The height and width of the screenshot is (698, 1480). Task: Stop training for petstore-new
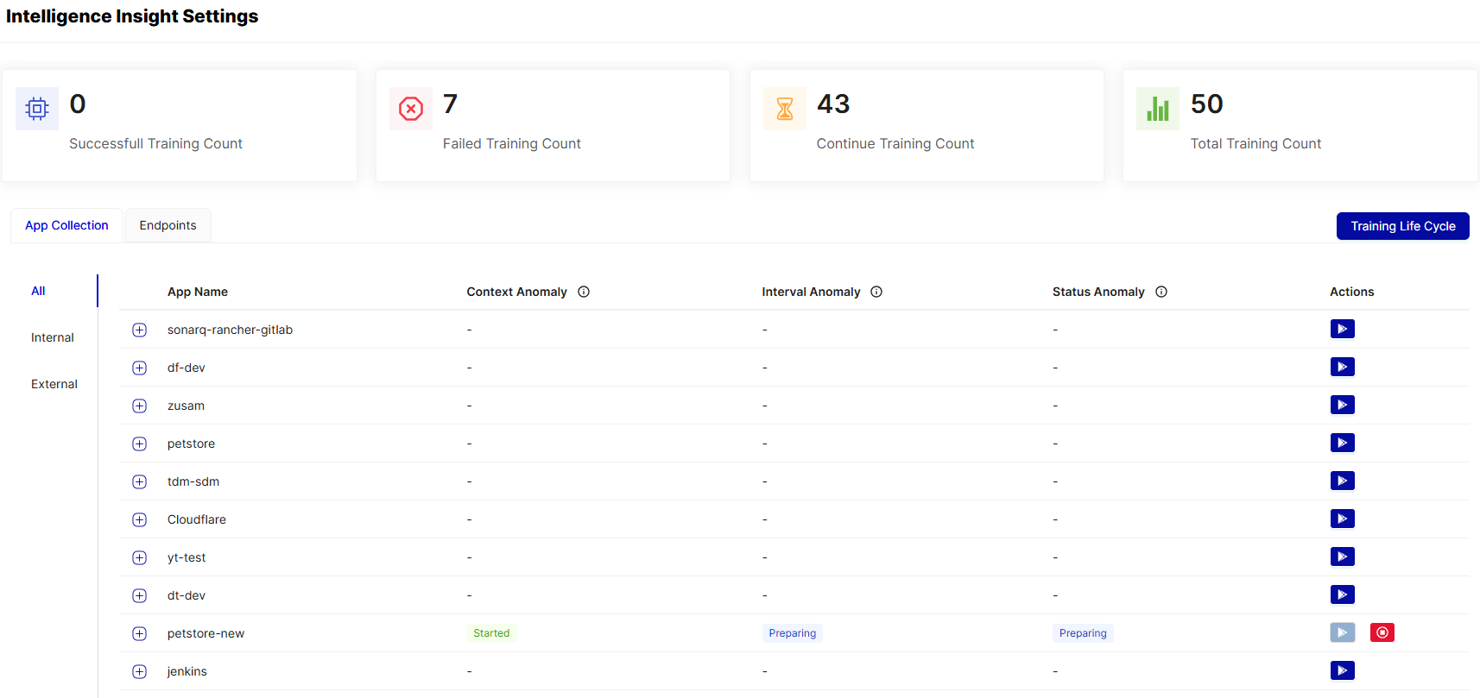point(1382,632)
